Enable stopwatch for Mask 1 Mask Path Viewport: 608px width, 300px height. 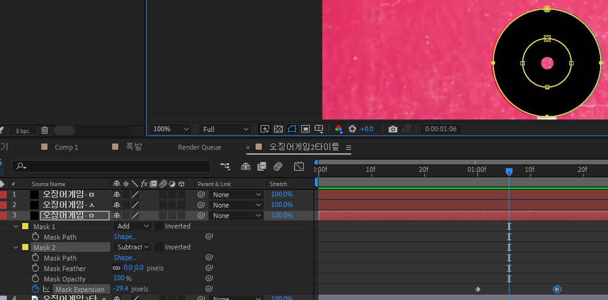point(36,237)
